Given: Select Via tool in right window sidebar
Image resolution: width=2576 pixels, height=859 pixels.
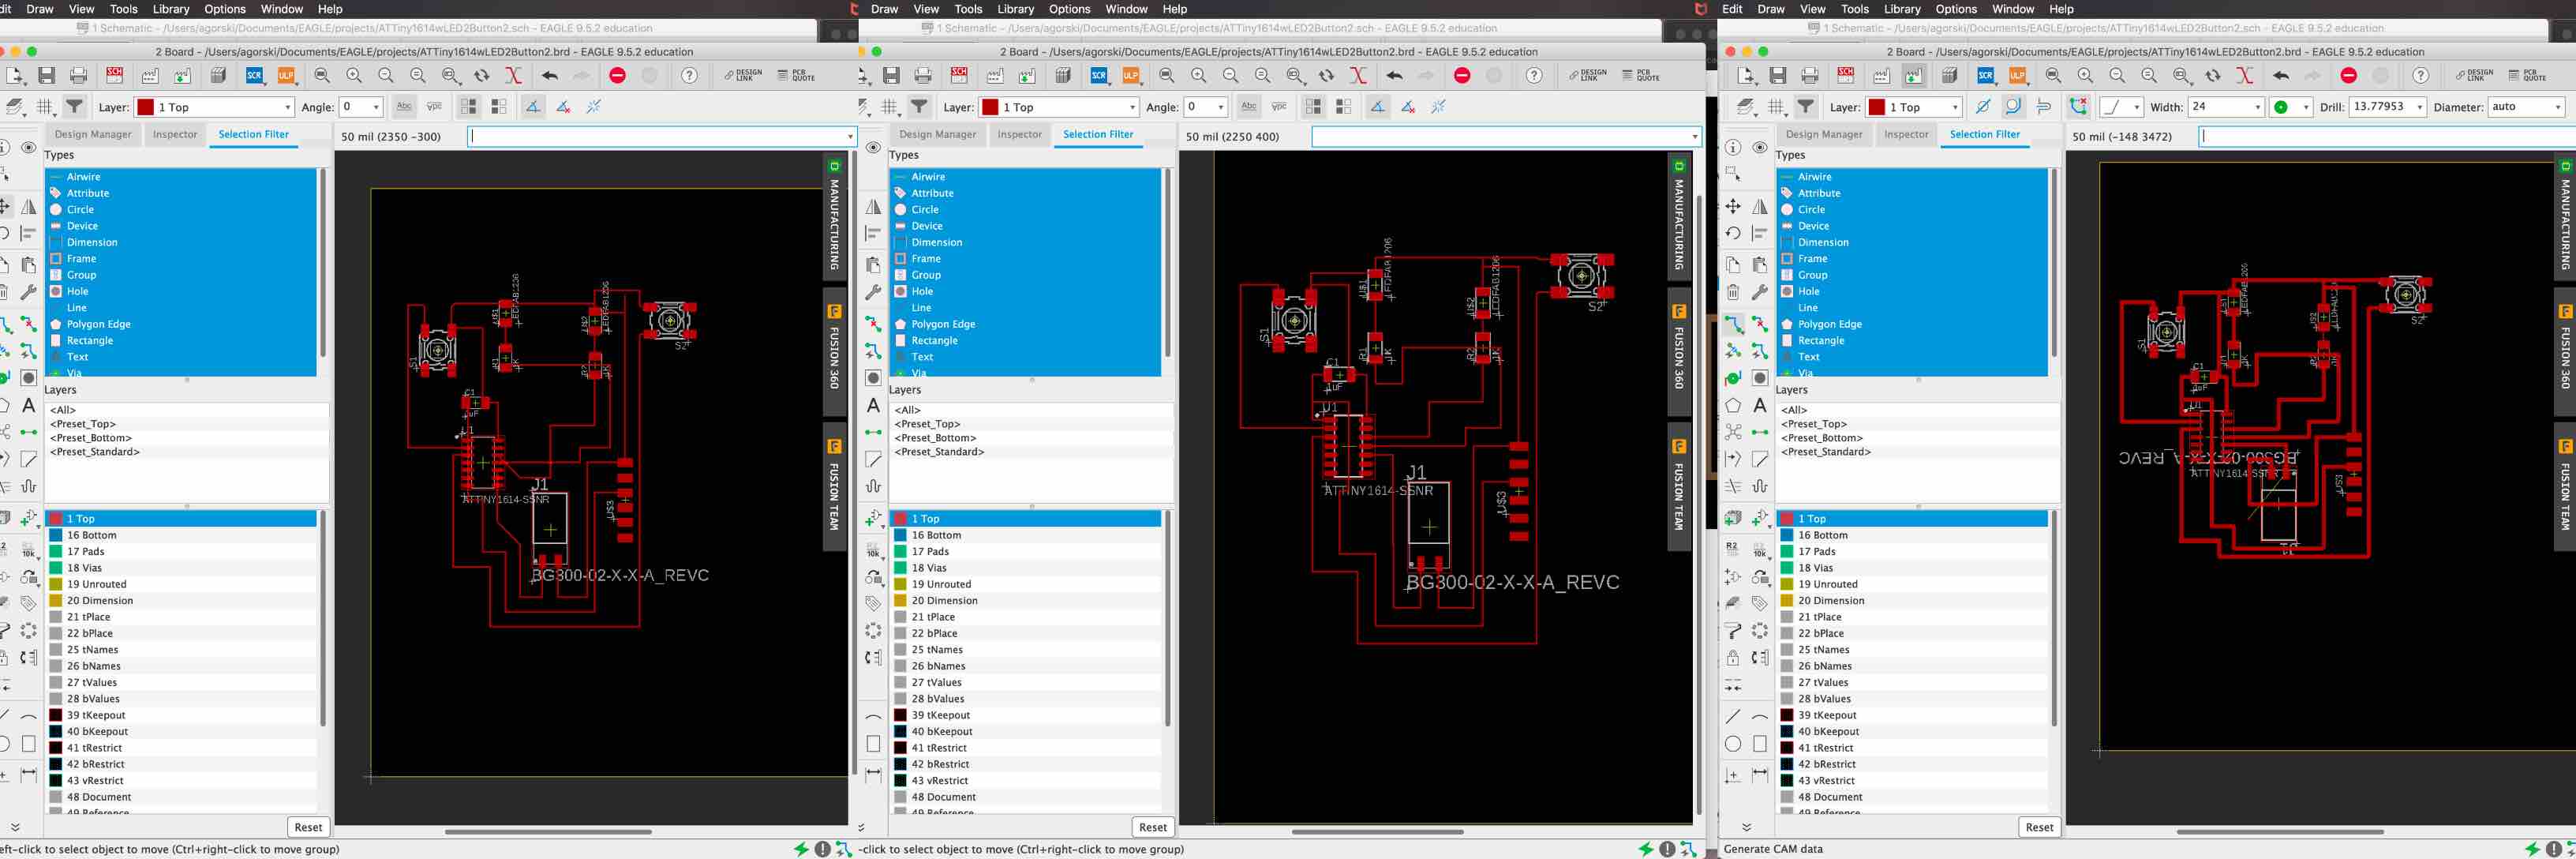Looking at the screenshot, I should click(1733, 378).
